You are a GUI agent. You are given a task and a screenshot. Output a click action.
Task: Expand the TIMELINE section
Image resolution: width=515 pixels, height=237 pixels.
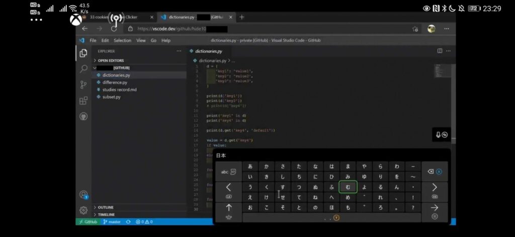[106, 214]
